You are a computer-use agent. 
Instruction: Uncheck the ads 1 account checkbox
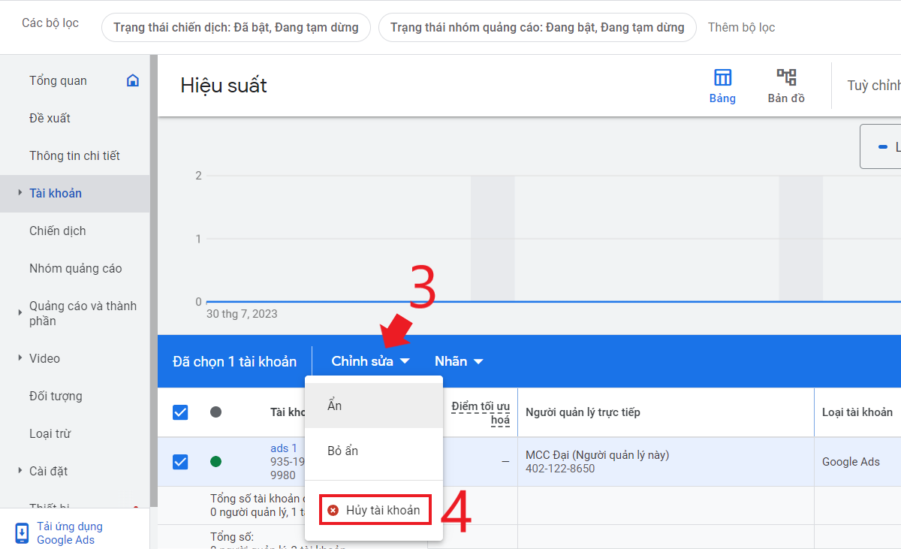coord(180,461)
